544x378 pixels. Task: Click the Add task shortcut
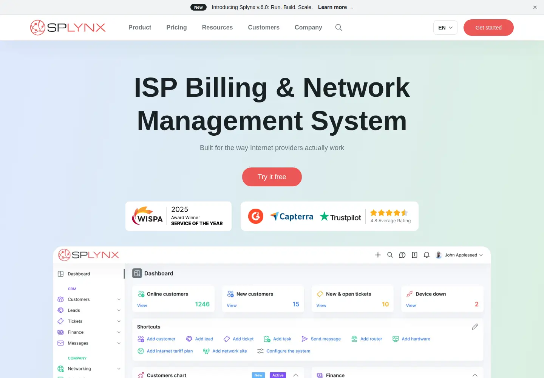(x=277, y=339)
